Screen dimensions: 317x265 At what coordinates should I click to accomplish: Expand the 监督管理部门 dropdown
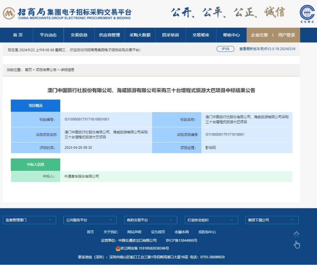pyautogui.click(x=29, y=220)
